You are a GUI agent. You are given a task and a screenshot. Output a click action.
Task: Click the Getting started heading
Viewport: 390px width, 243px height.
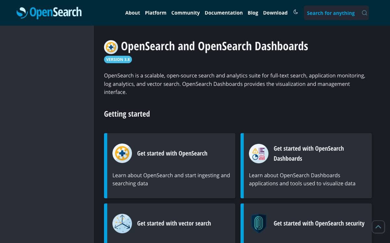click(x=127, y=114)
